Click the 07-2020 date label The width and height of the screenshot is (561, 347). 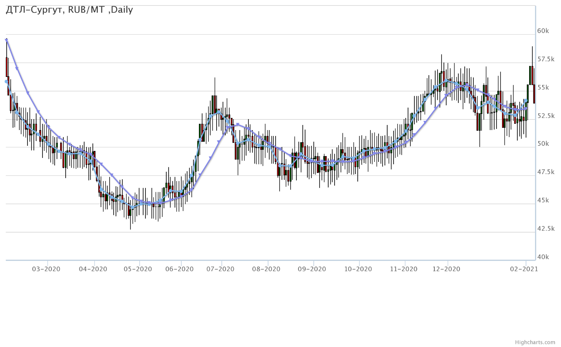(x=220, y=269)
